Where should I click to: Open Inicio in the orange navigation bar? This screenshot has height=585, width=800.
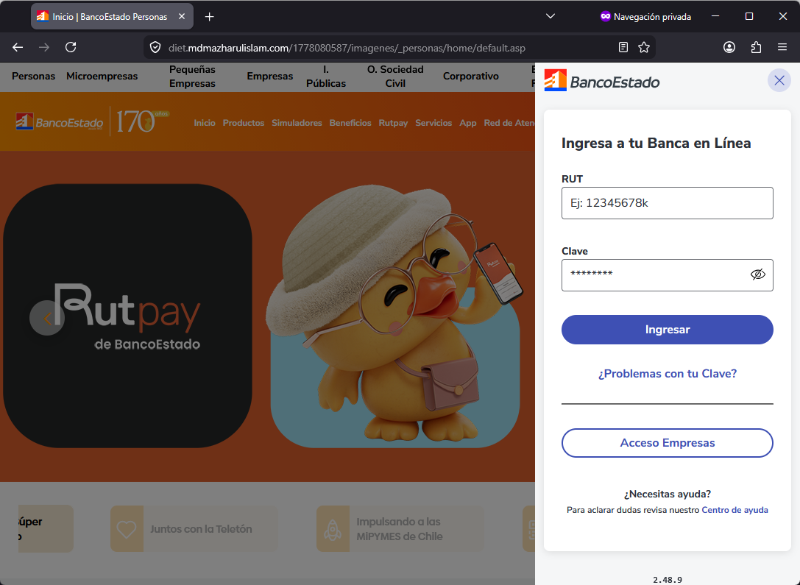tap(205, 123)
